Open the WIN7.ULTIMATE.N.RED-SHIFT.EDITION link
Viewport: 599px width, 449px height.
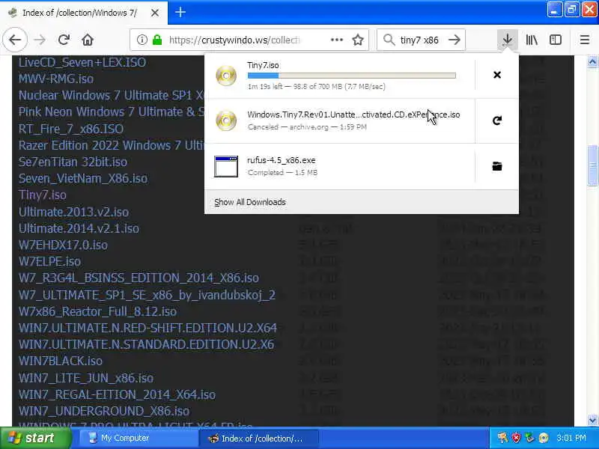pos(148,328)
